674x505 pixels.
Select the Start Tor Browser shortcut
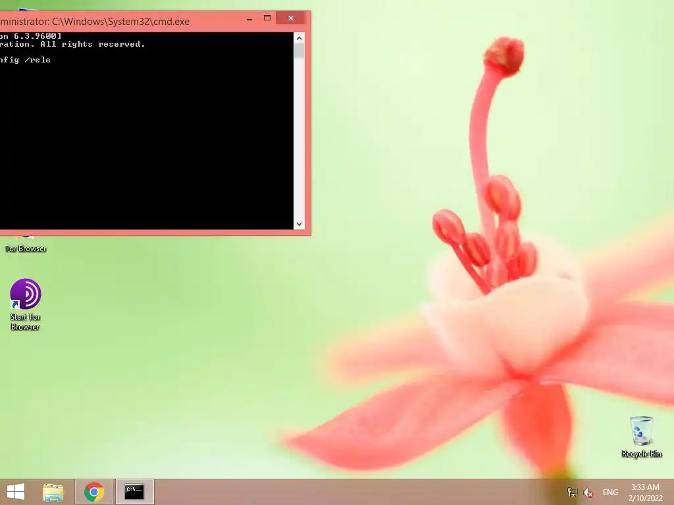pyautogui.click(x=26, y=305)
